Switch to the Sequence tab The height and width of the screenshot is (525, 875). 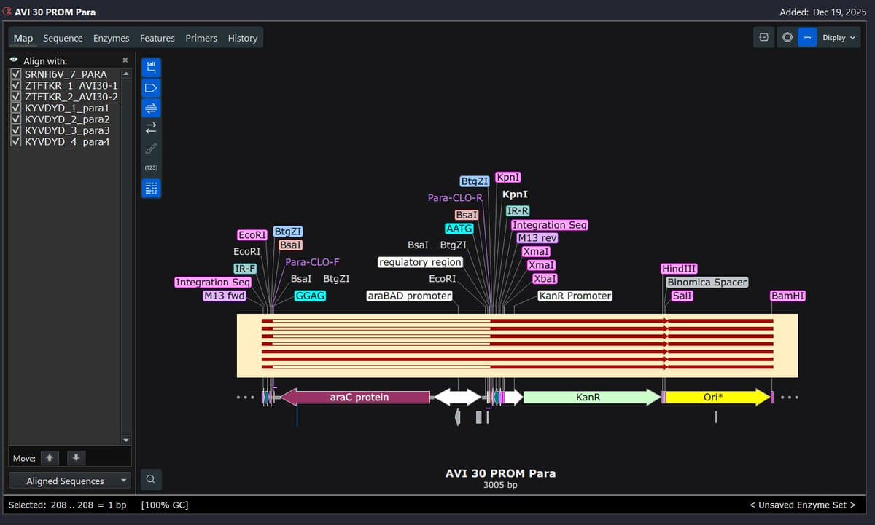pos(63,38)
